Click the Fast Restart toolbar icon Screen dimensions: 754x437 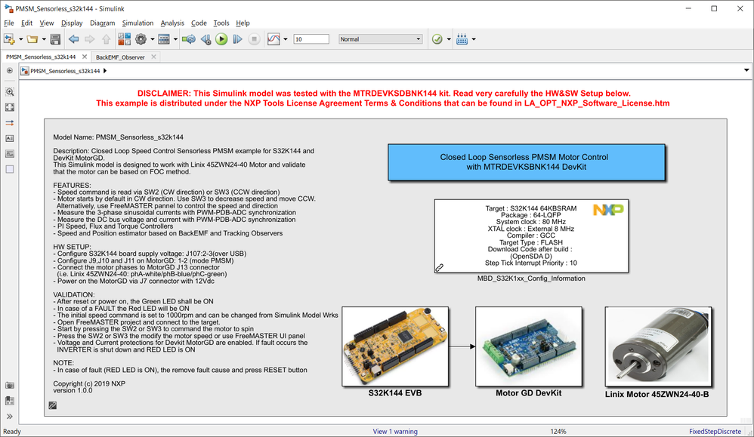(189, 39)
